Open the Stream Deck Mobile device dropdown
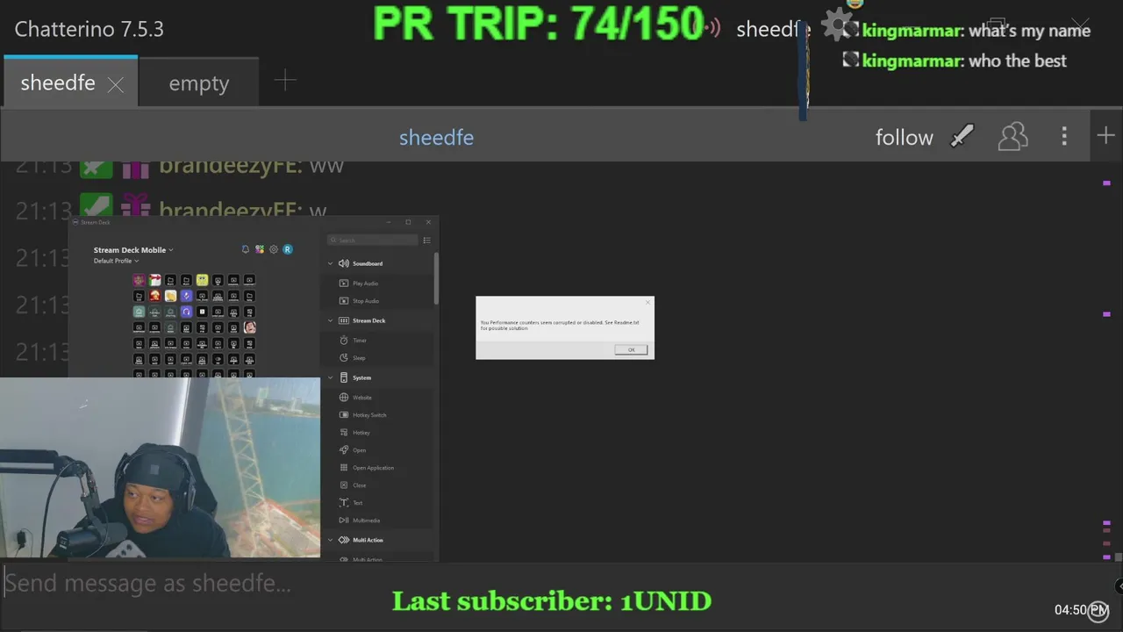The width and height of the screenshot is (1123, 632). coord(133,250)
